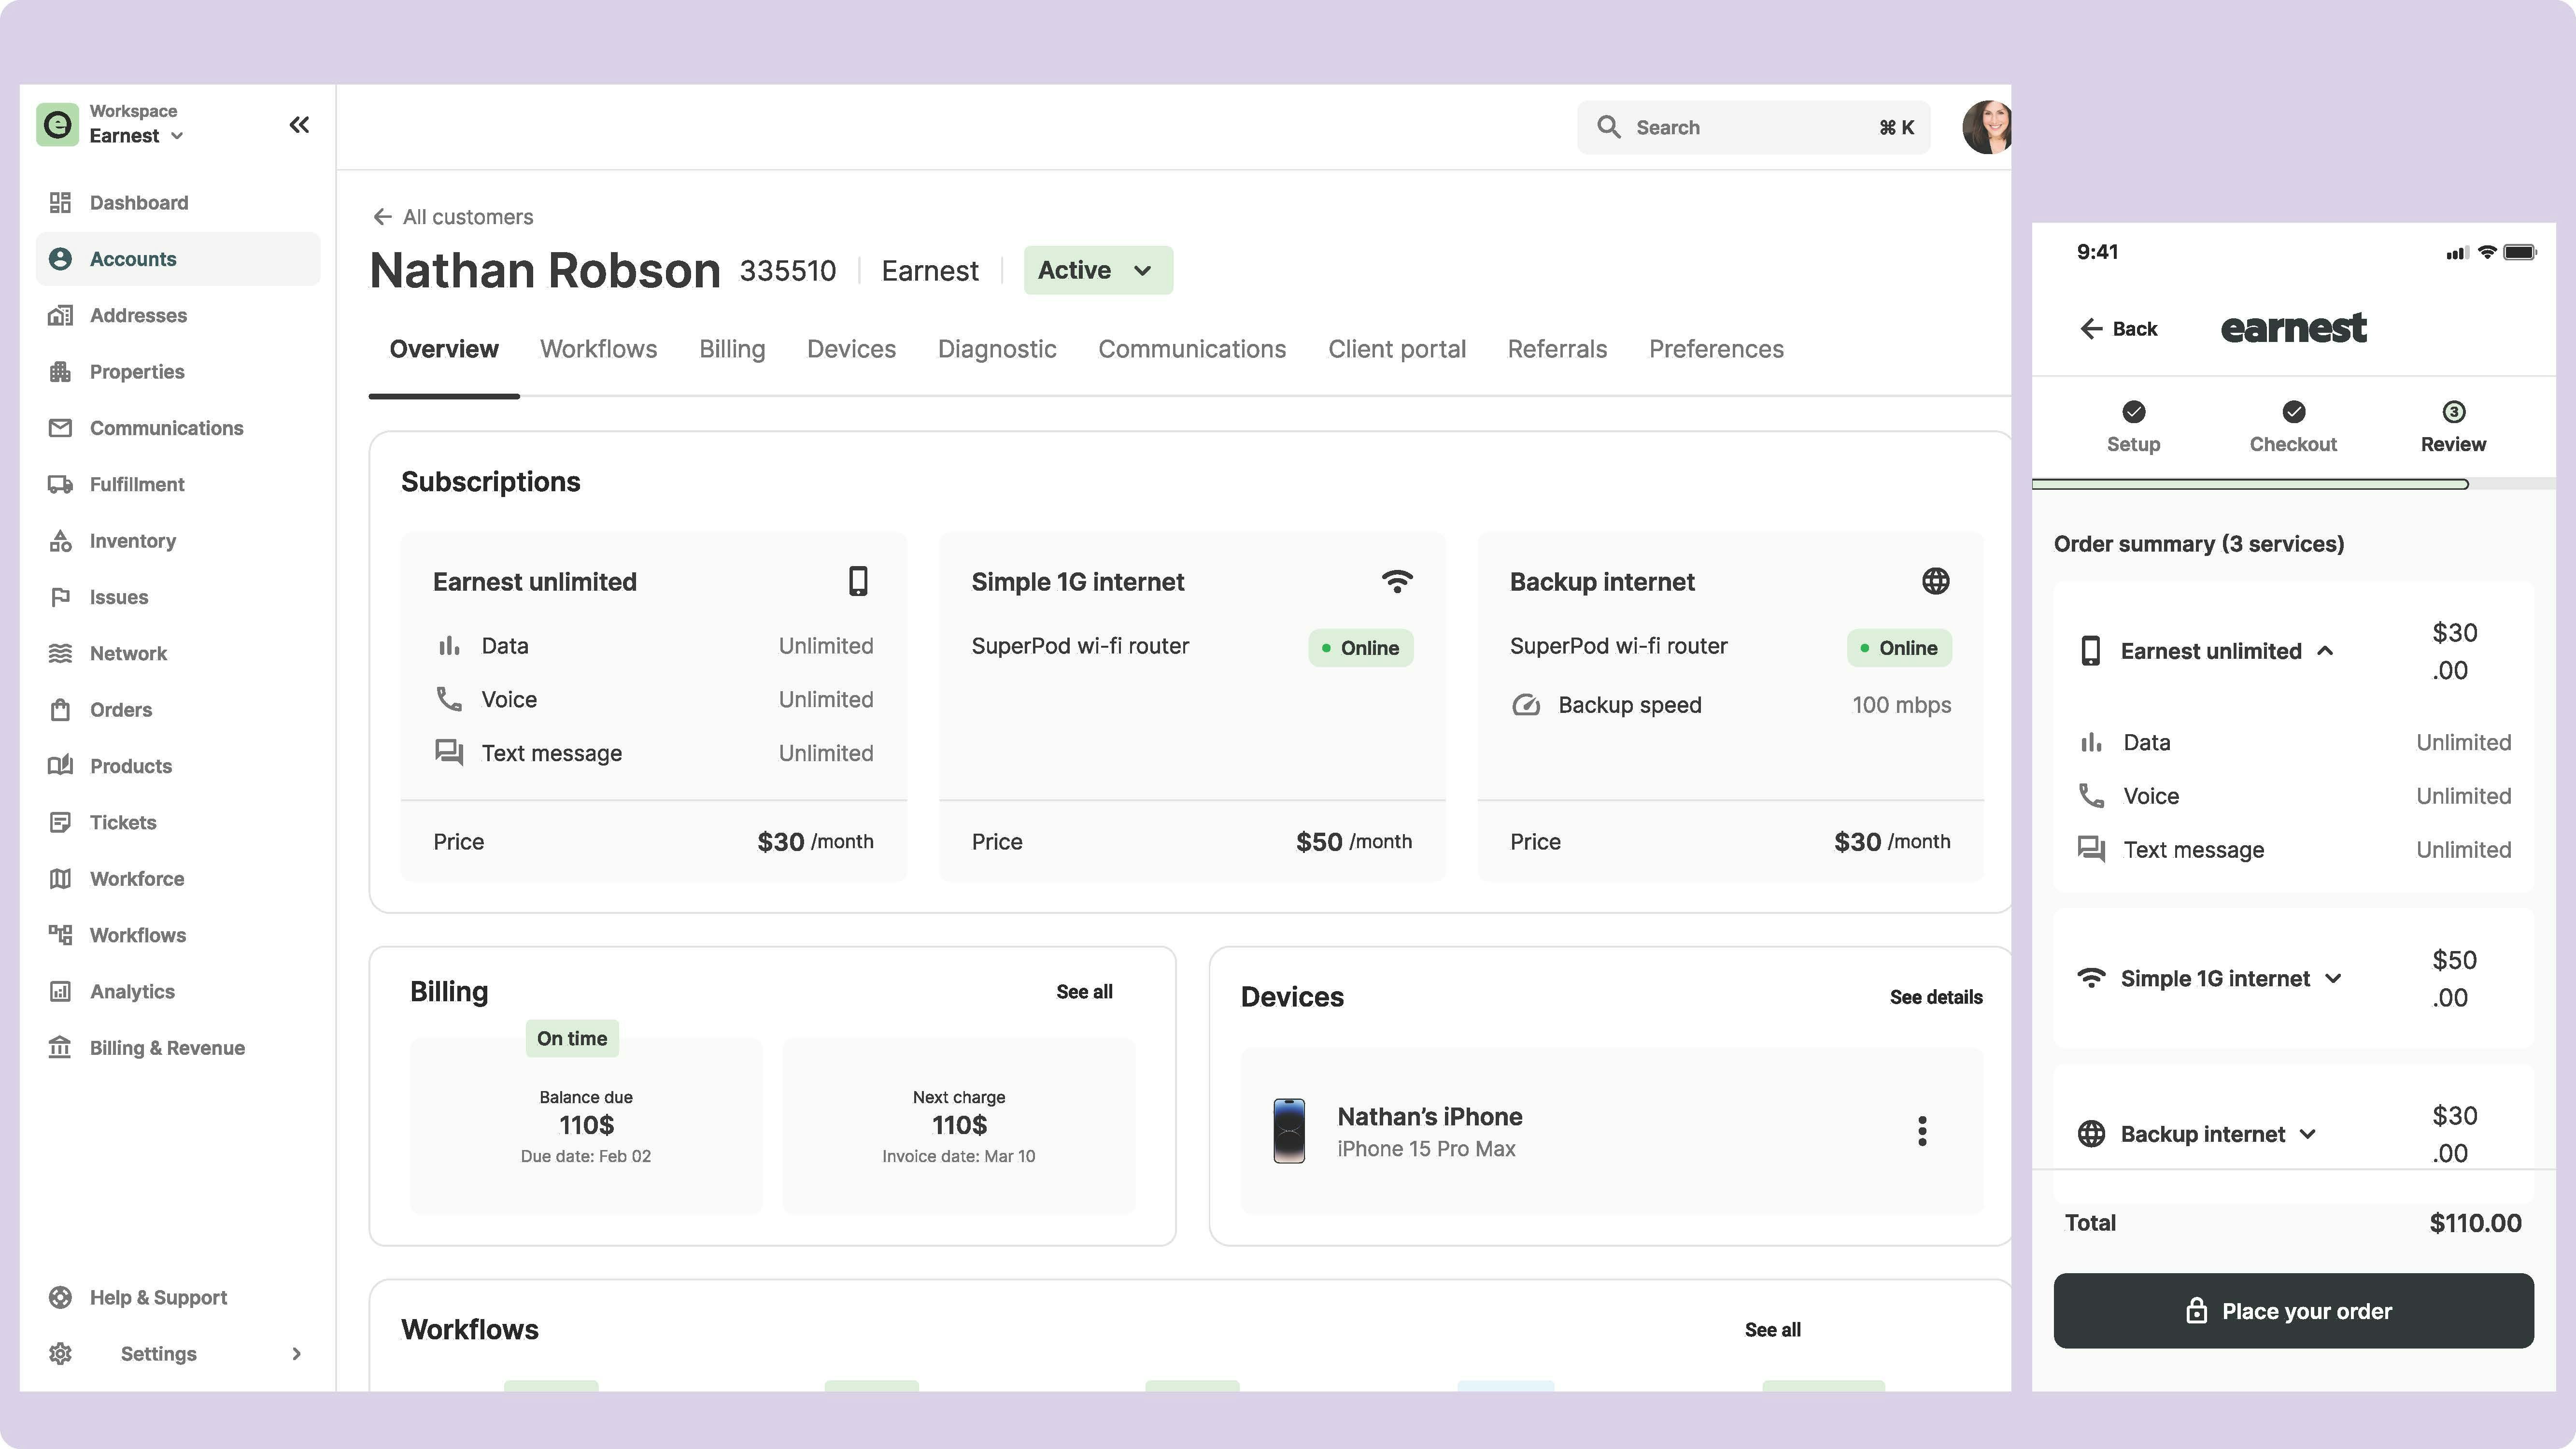Open Billing & Revenue bank icon
Viewport: 2576px width, 1449px height.
point(60,1047)
